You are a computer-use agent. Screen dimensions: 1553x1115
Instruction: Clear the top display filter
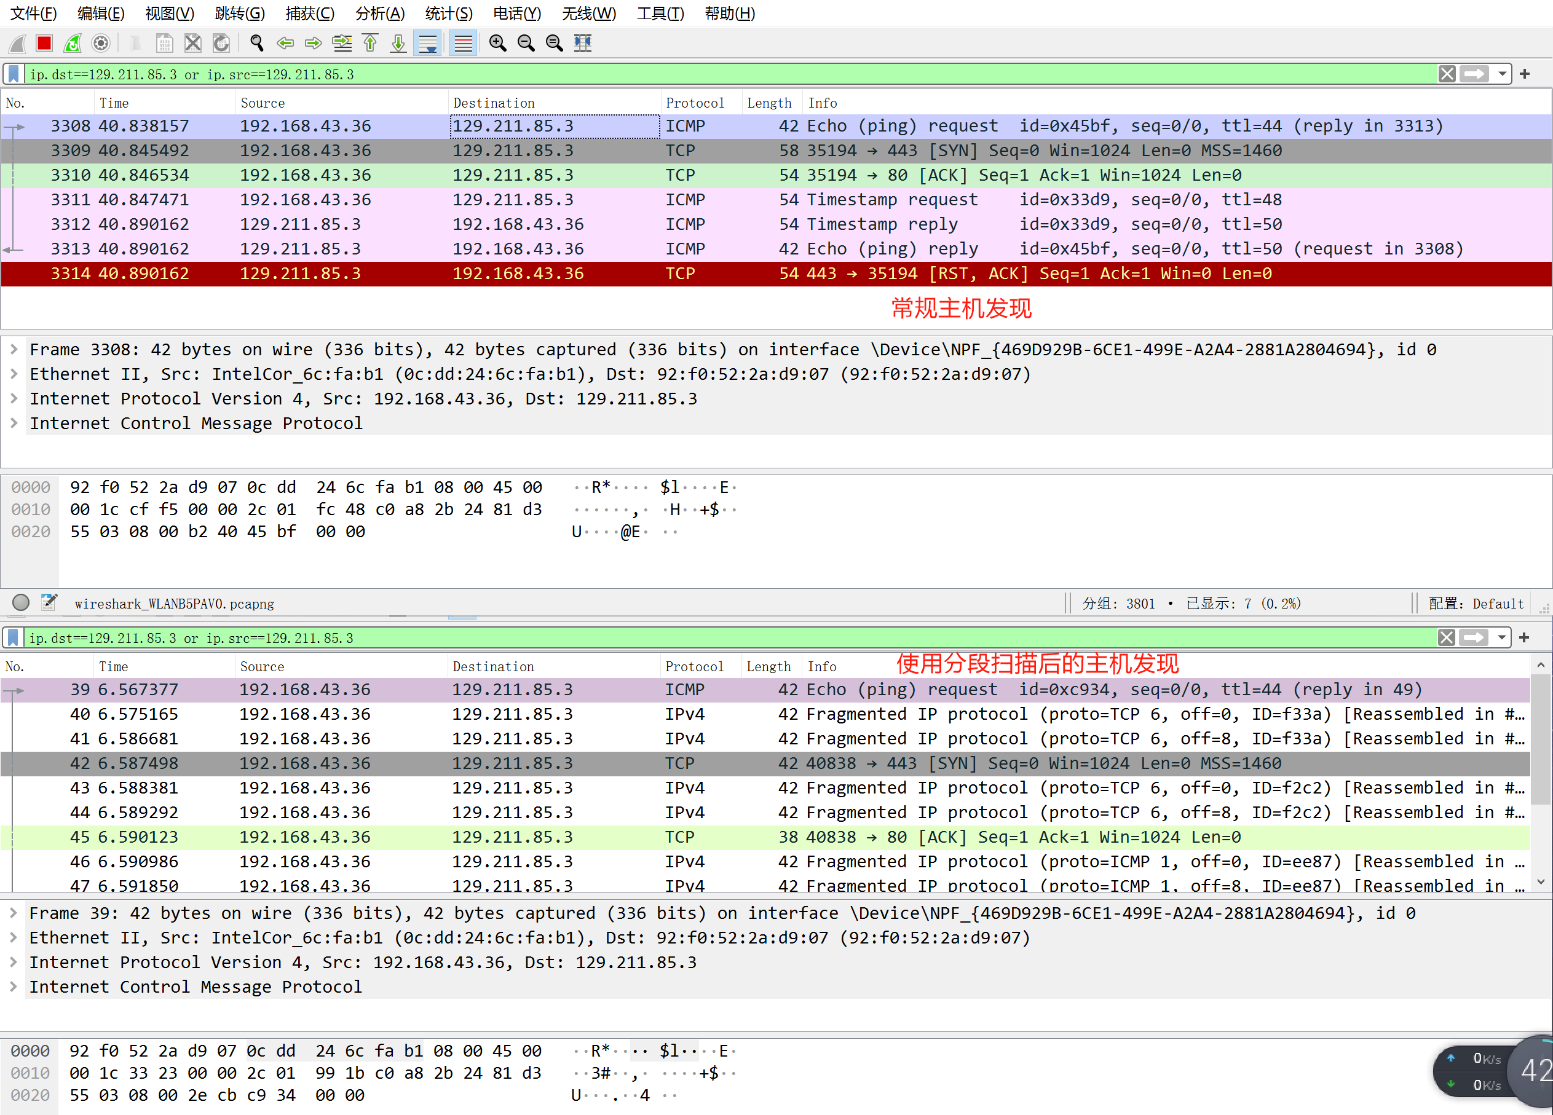[x=1447, y=74]
